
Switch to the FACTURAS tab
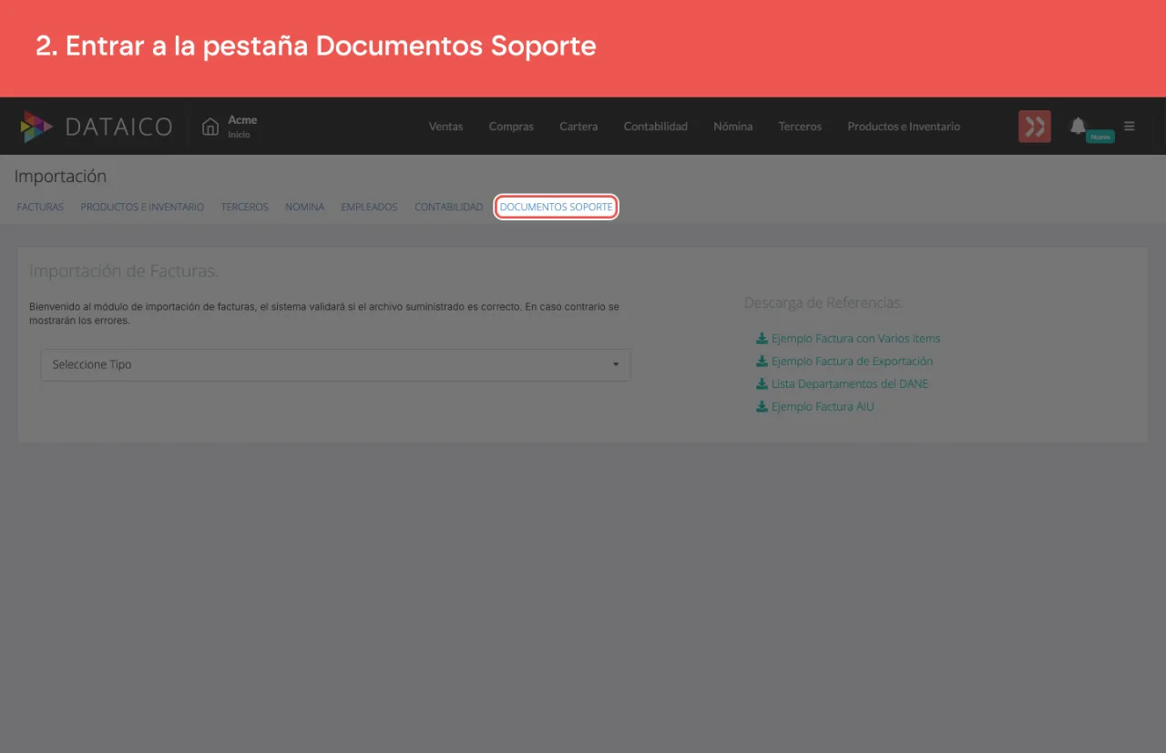[40, 208]
